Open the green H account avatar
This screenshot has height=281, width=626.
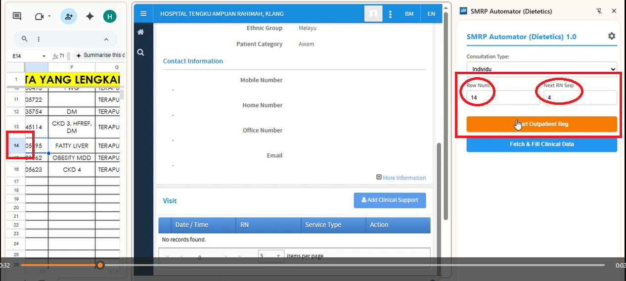tap(110, 16)
